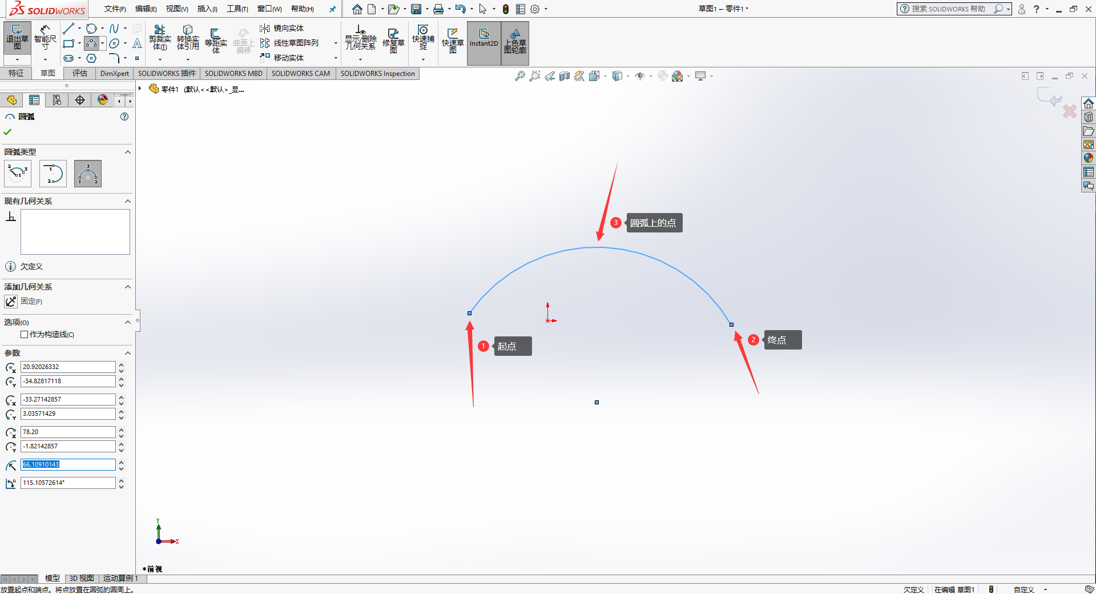Collapse Add Relations (添加几何关系) section
1096x594 pixels.
pos(128,287)
